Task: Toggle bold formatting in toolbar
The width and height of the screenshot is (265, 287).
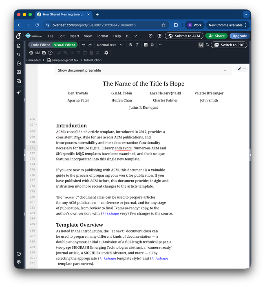Action: pos(130,45)
